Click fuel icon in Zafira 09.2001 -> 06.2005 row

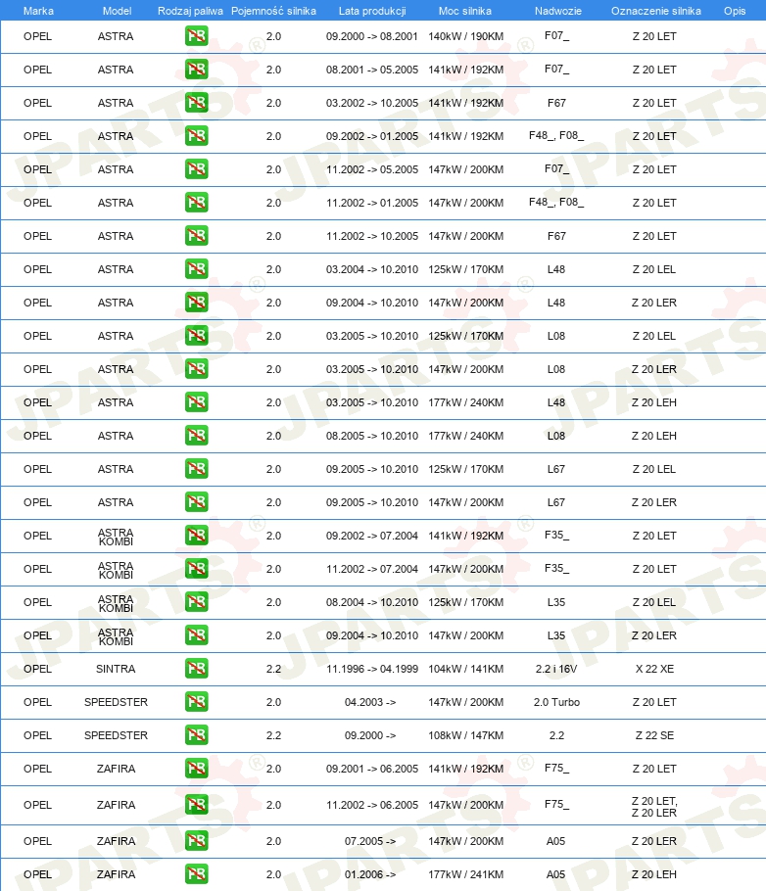pos(196,769)
